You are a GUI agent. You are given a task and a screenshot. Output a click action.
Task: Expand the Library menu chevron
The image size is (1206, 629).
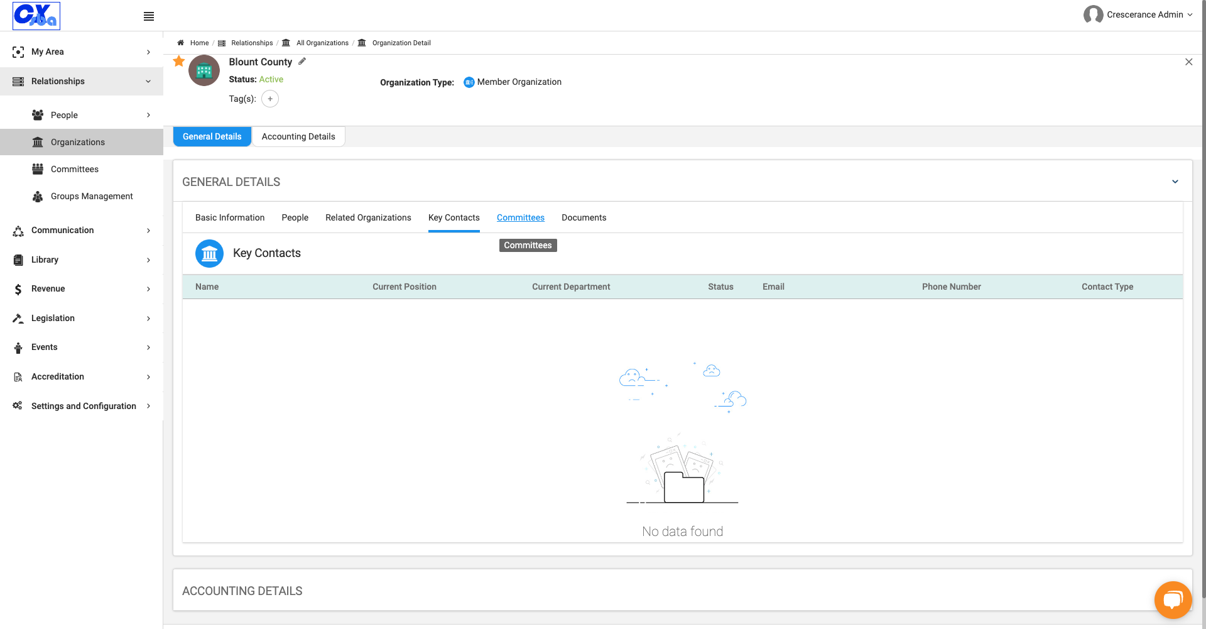click(x=148, y=260)
